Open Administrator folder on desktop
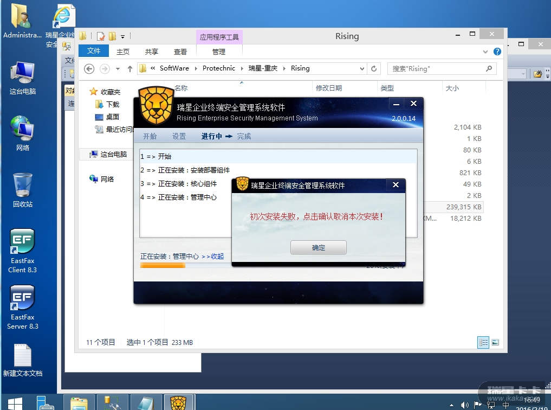551x410 pixels. [22, 21]
